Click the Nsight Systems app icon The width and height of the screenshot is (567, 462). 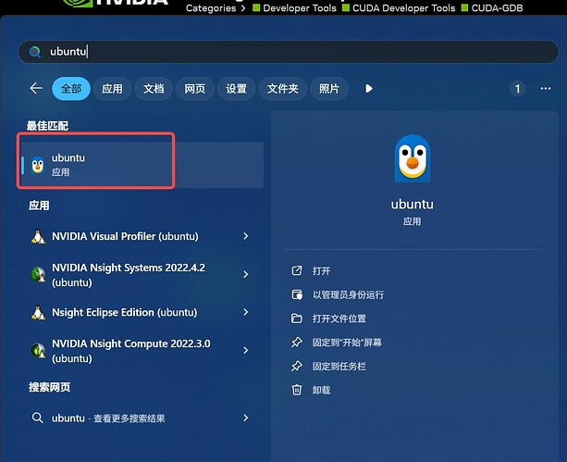tap(38, 274)
